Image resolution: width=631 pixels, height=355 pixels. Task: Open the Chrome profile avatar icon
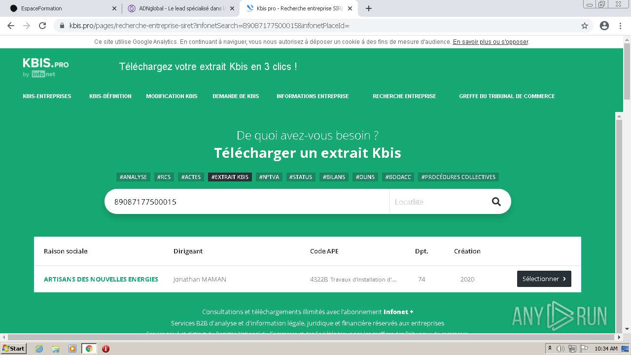[x=604, y=26]
